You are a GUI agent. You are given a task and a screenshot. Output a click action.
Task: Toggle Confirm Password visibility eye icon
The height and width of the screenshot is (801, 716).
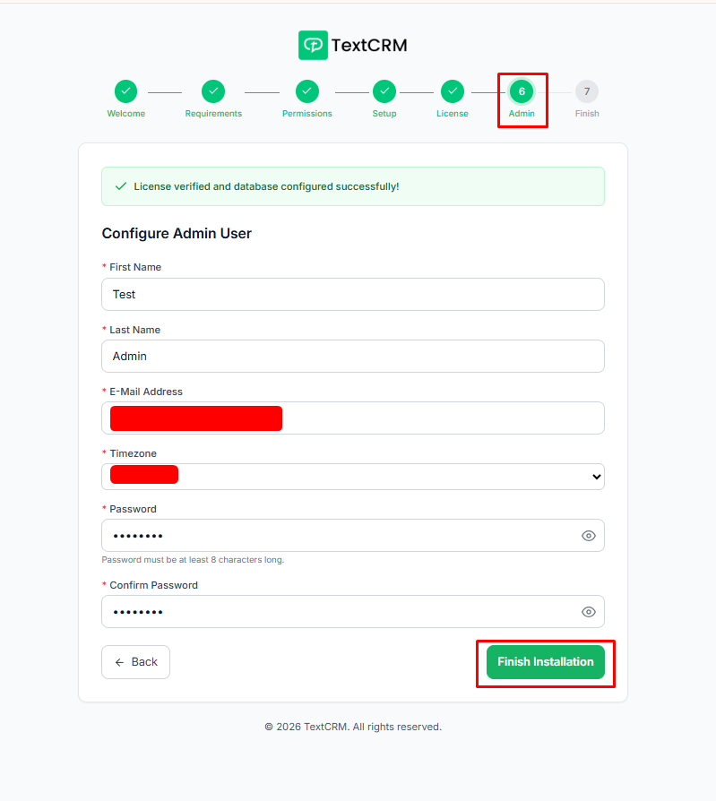pos(589,612)
